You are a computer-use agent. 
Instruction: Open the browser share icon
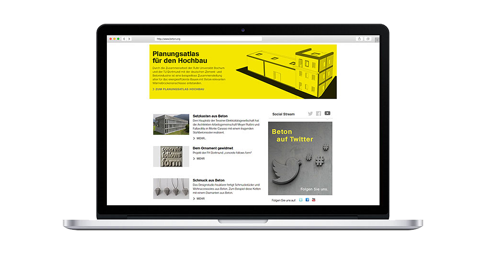(359, 39)
